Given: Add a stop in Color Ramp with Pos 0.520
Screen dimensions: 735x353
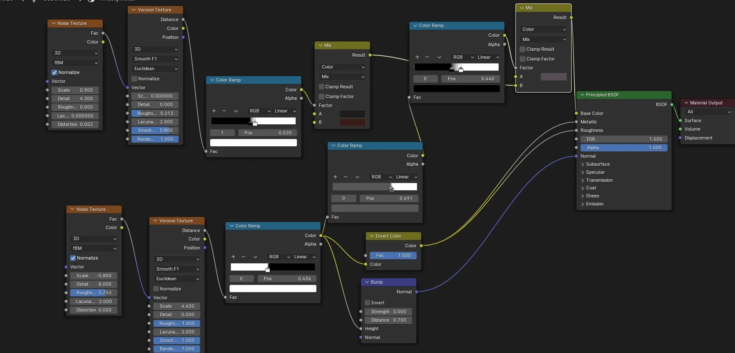Looking at the screenshot, I should click(214, 111).
